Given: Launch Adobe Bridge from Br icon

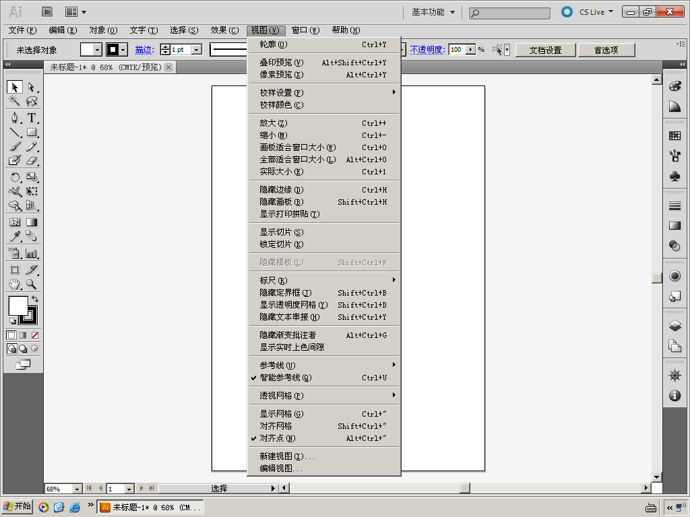Looking at the screenshot, I should (x=47, y=12).
